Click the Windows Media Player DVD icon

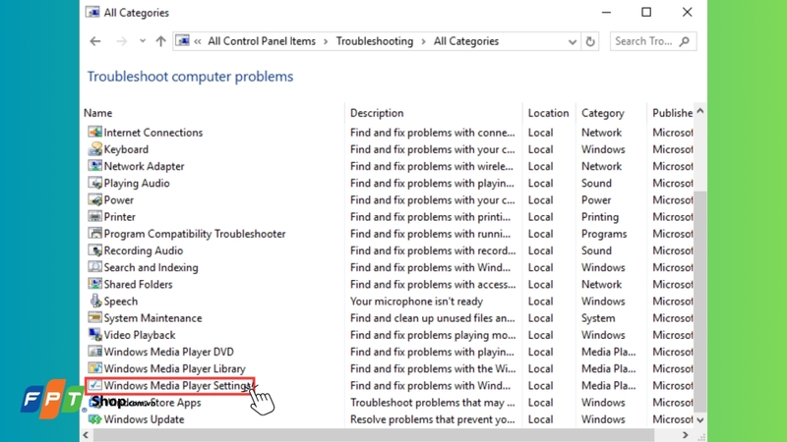(x=94, y=352)
